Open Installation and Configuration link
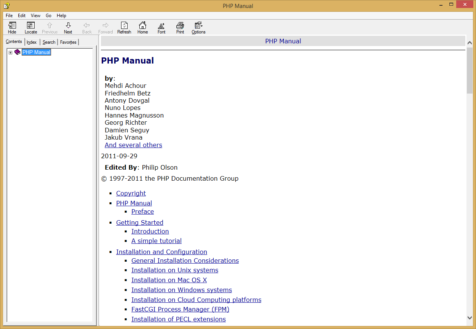 (x=161, y=252)
